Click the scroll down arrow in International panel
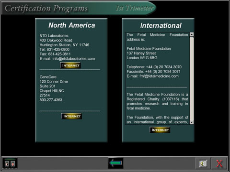 point(192,122)
